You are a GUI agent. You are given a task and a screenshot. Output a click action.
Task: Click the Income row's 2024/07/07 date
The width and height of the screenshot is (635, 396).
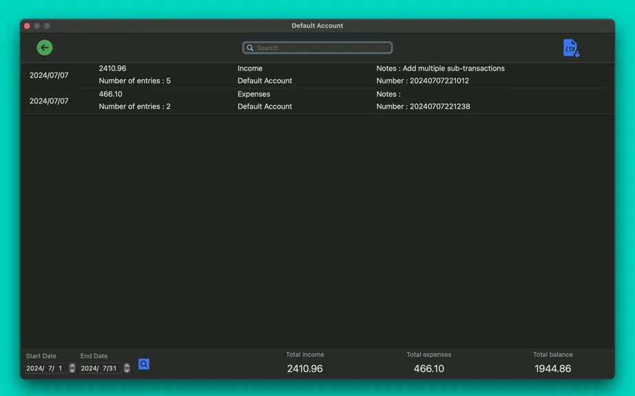click(49, 75)
